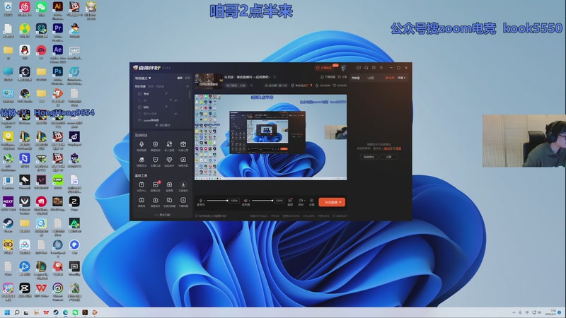Mute the microphone (麦克风) icon
566x318 pixels.
(x=201, y=201)
